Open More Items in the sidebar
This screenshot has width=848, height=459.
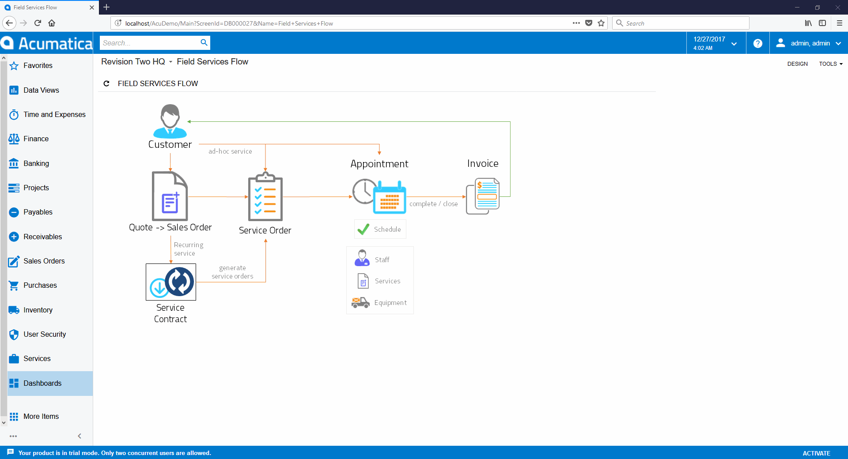tap(41, 416)
